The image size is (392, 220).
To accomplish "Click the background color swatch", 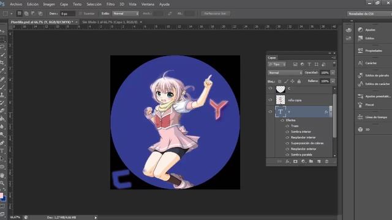I will 4,199.
